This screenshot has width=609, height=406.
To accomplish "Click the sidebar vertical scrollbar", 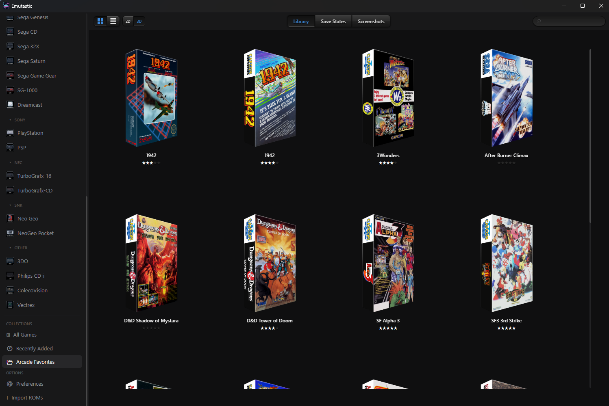I will (x=87, y=300).
